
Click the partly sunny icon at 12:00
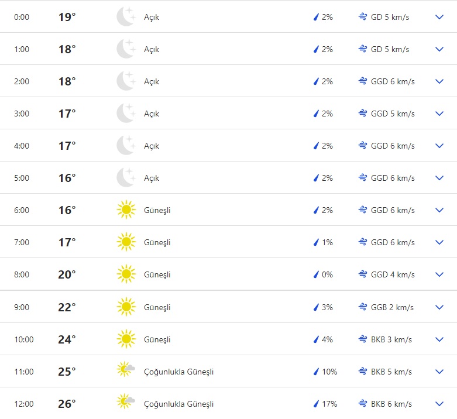[x=126, y=403]
